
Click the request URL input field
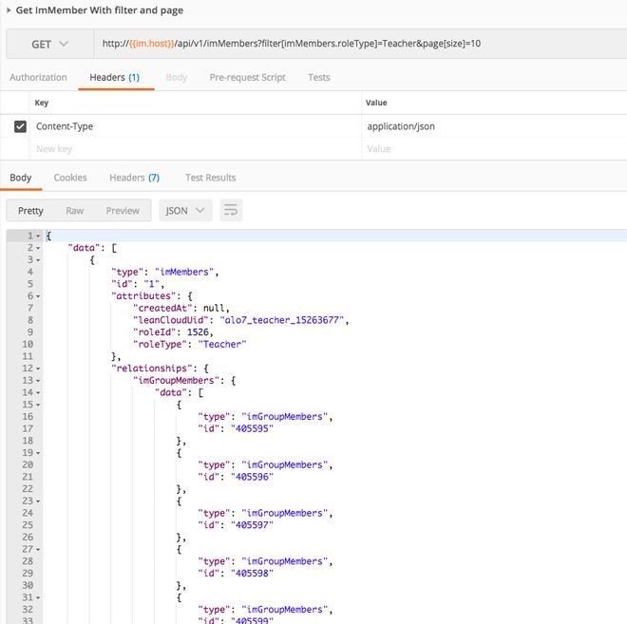(360, 44)
